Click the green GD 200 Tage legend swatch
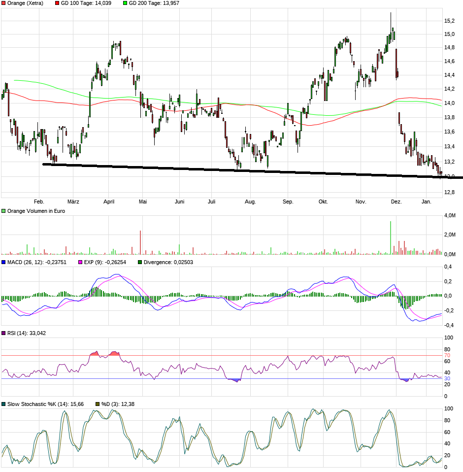463x472 pixels. click(x=125, y=3)
